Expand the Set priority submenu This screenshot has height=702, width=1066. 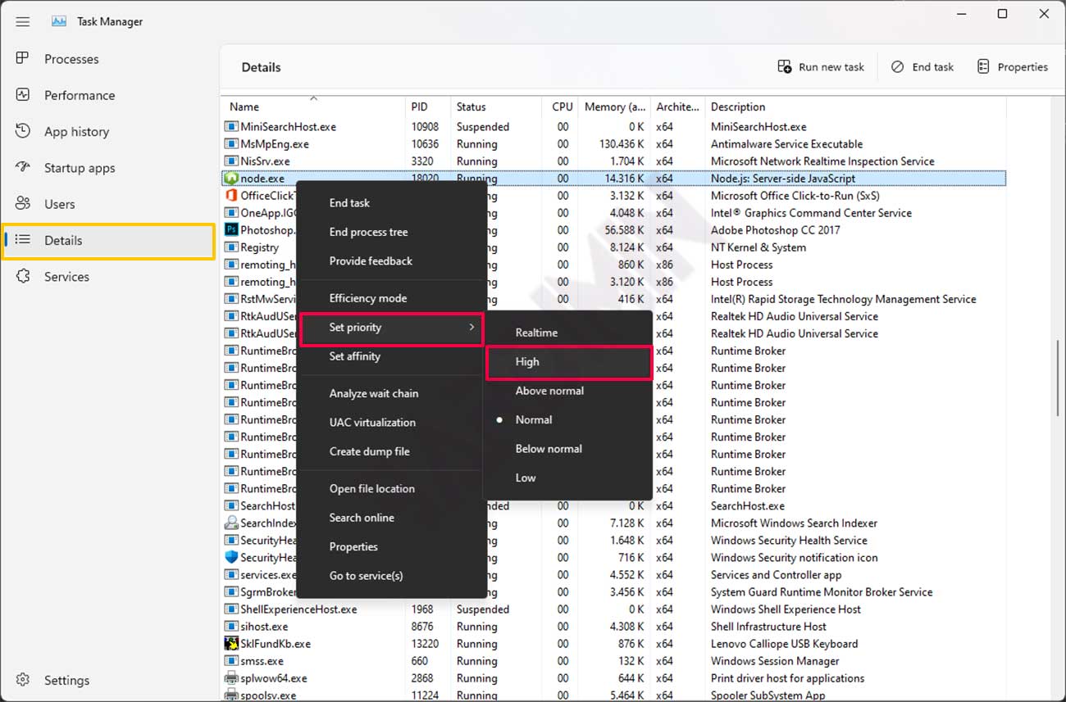tap(391, 328)
